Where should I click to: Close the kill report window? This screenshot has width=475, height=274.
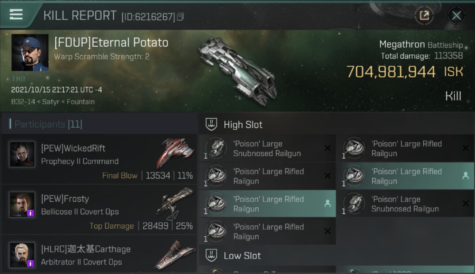click(456, 15)
